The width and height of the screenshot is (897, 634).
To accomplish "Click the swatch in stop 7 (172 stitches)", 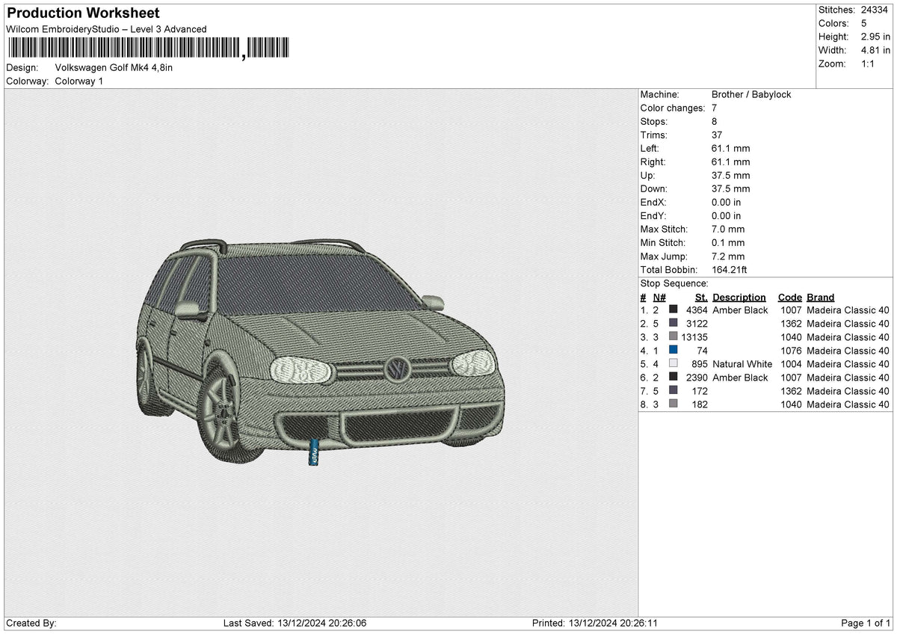I will pyautogui.click(x=673, y=391).
